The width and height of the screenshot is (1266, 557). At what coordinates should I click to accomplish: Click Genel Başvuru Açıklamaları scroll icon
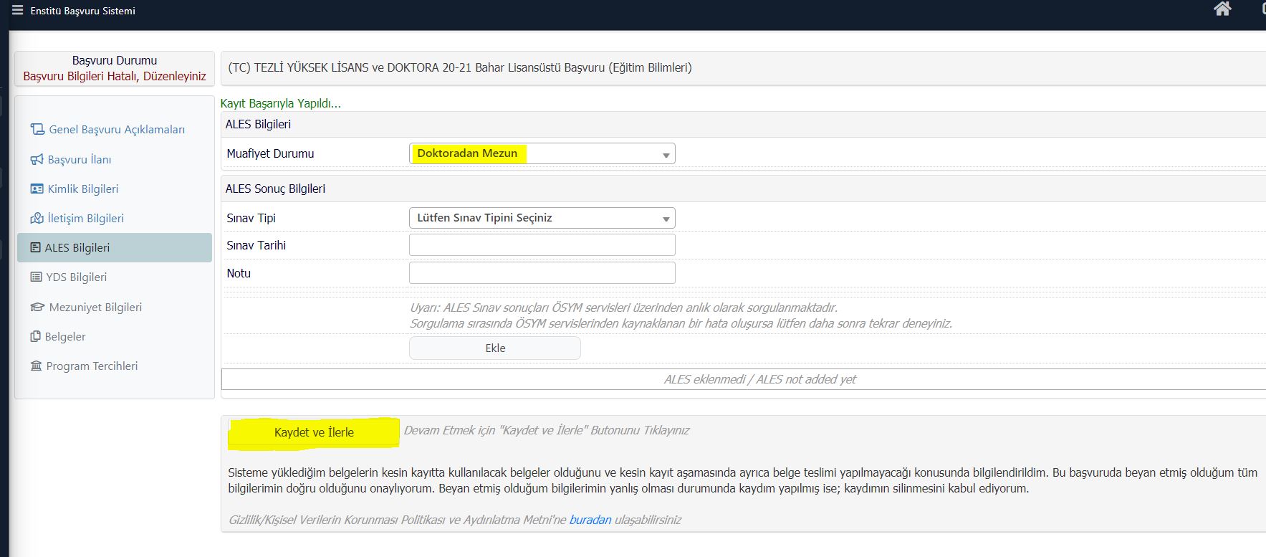(x=37, y=129)
